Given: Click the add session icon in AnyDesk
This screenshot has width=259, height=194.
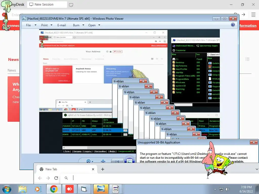Looking at the screenshot, I should pyautogui.click(x=71, y=5).
